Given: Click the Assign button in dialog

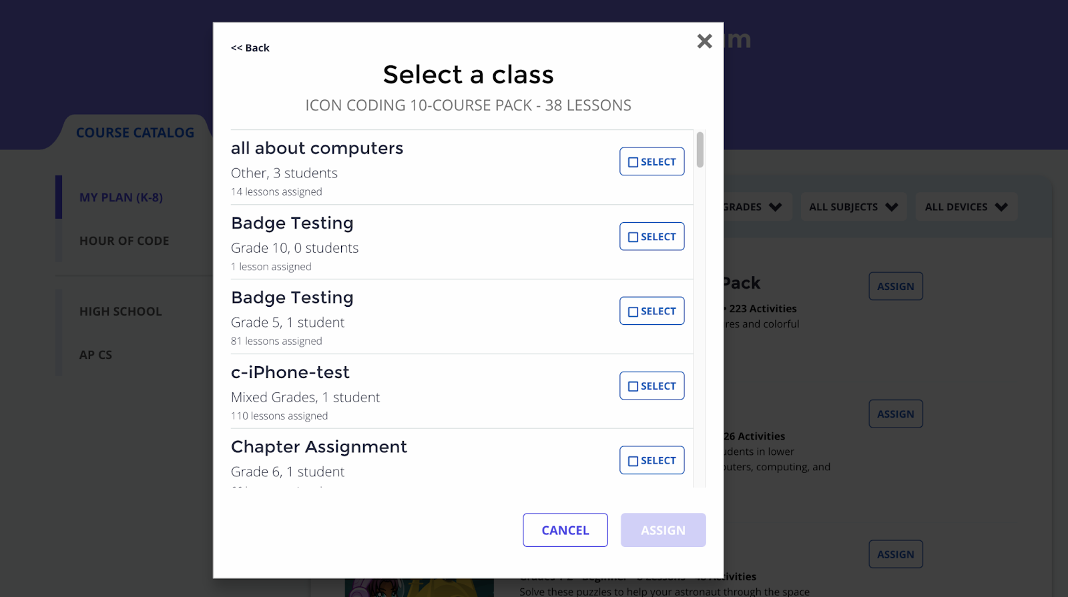Looking at the screenshot, I should point(663,530).
